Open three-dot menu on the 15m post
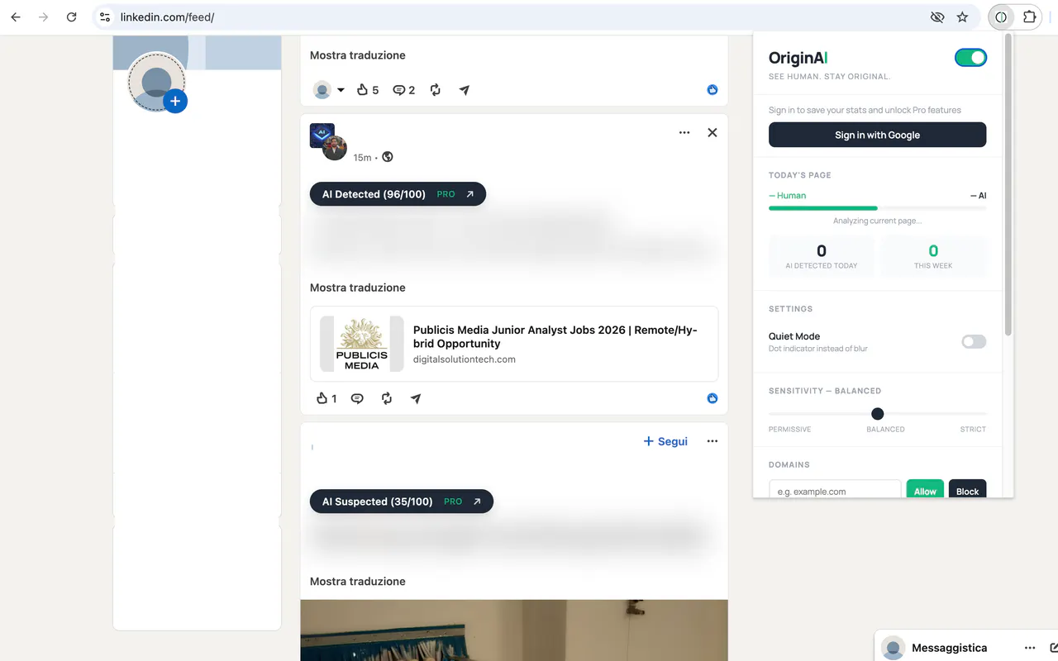 (684, 132)
